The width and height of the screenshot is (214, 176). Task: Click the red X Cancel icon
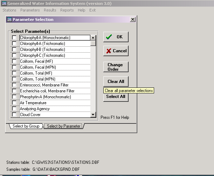[x=109, y=51]
